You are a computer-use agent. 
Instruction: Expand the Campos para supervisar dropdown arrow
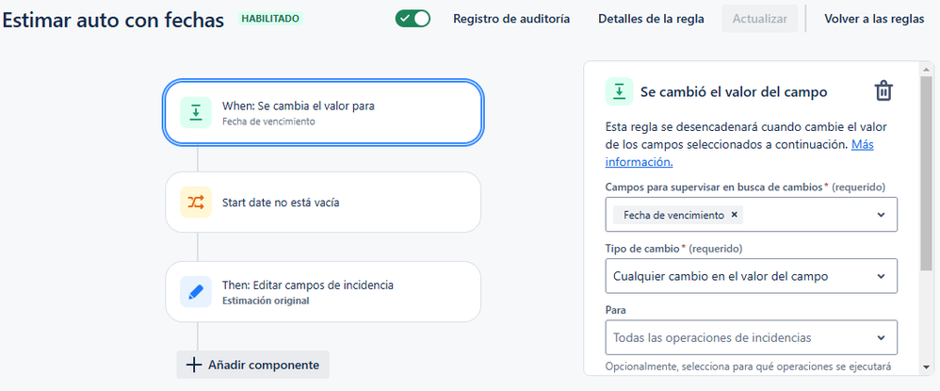point(881,215)
